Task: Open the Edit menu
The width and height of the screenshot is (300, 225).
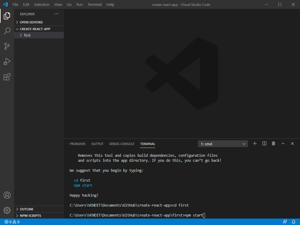Action: (x=26, y=4)
